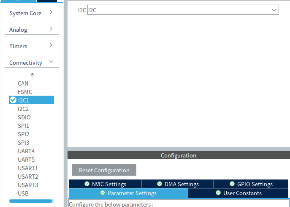Expand the Analog category
This screenshot has height=207, width=290.
[32, 30]
